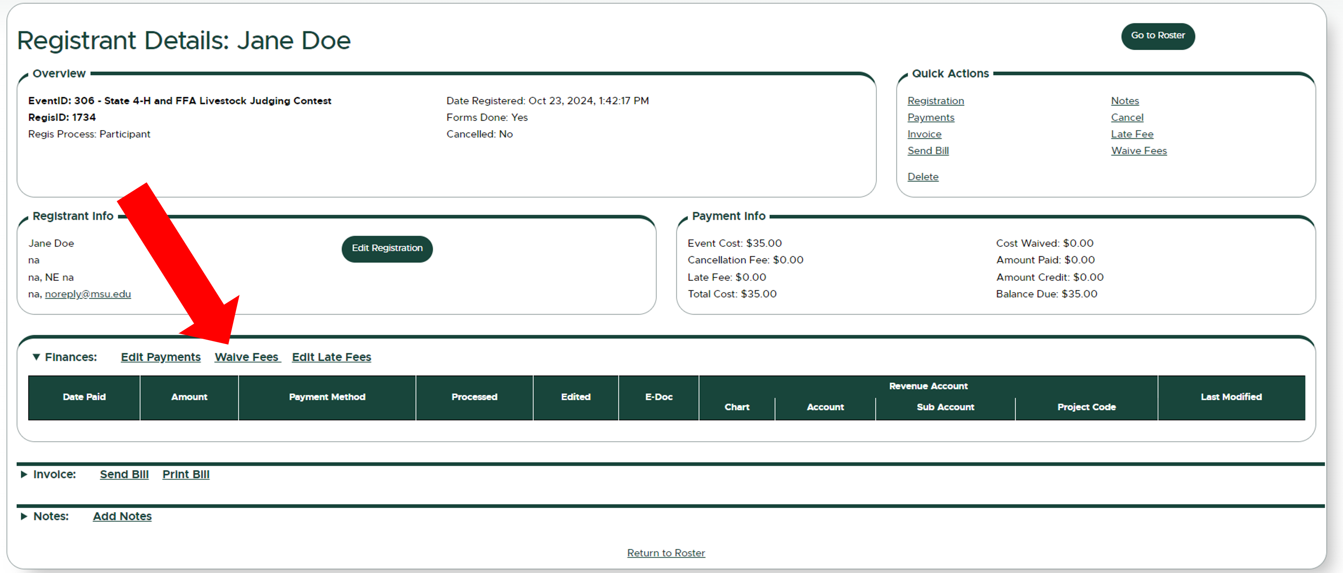Expand the Invoice section triangle

click(23, 474)
